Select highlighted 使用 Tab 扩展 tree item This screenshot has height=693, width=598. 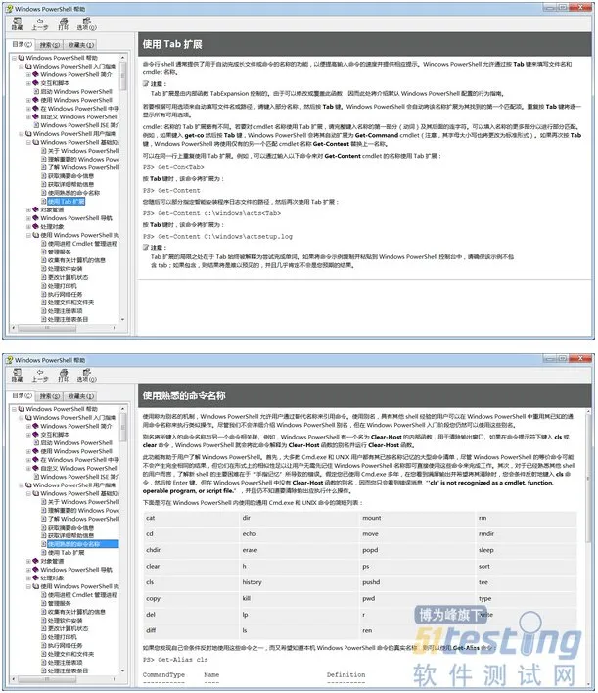[66, 202]
